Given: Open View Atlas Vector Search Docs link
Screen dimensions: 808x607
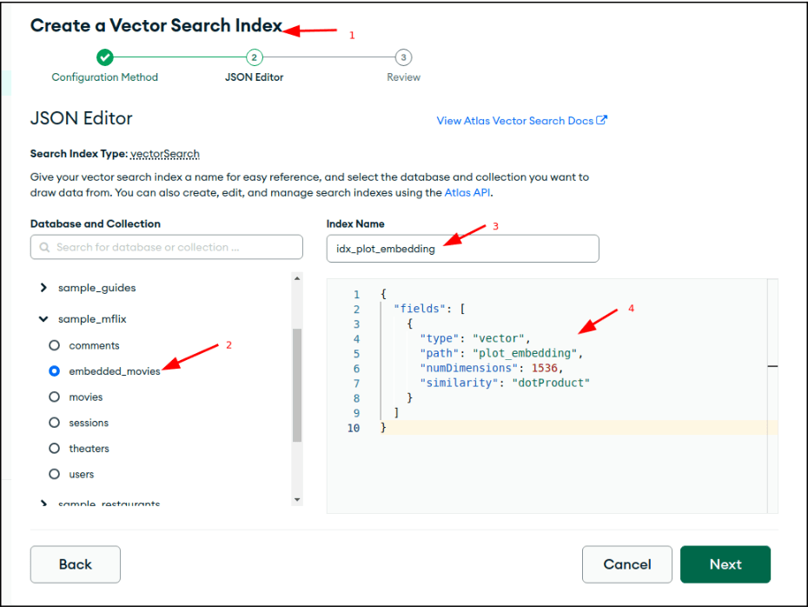Looking at the screenshot, I should click(515, 121).
